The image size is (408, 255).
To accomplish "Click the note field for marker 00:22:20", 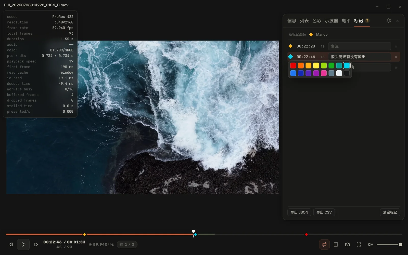I will (360, 46).
